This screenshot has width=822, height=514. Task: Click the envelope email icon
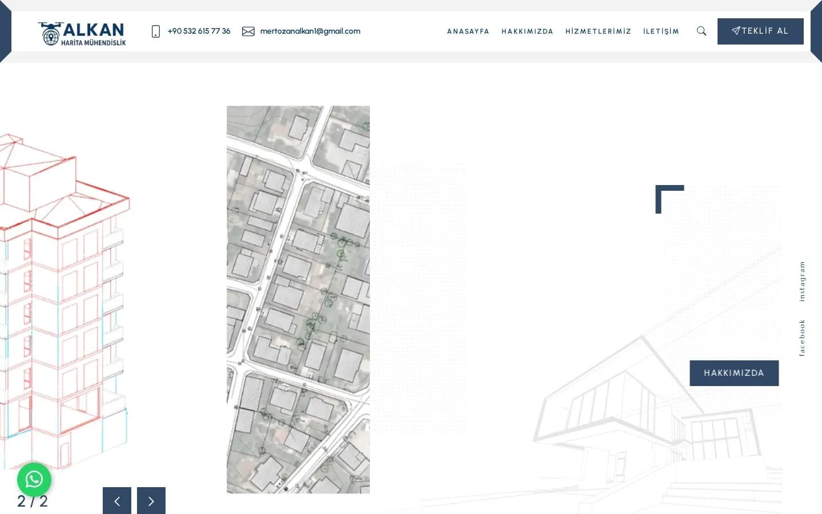(x=248, y=31)
